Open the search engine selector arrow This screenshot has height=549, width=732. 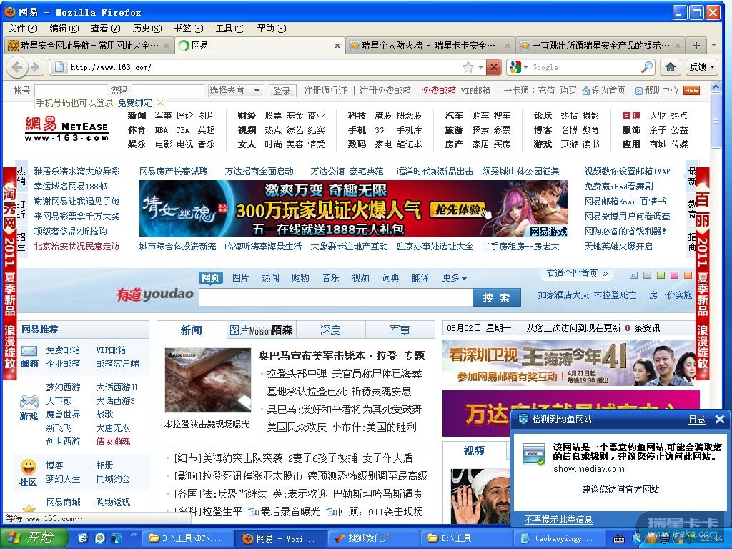[x=525, y=68]
